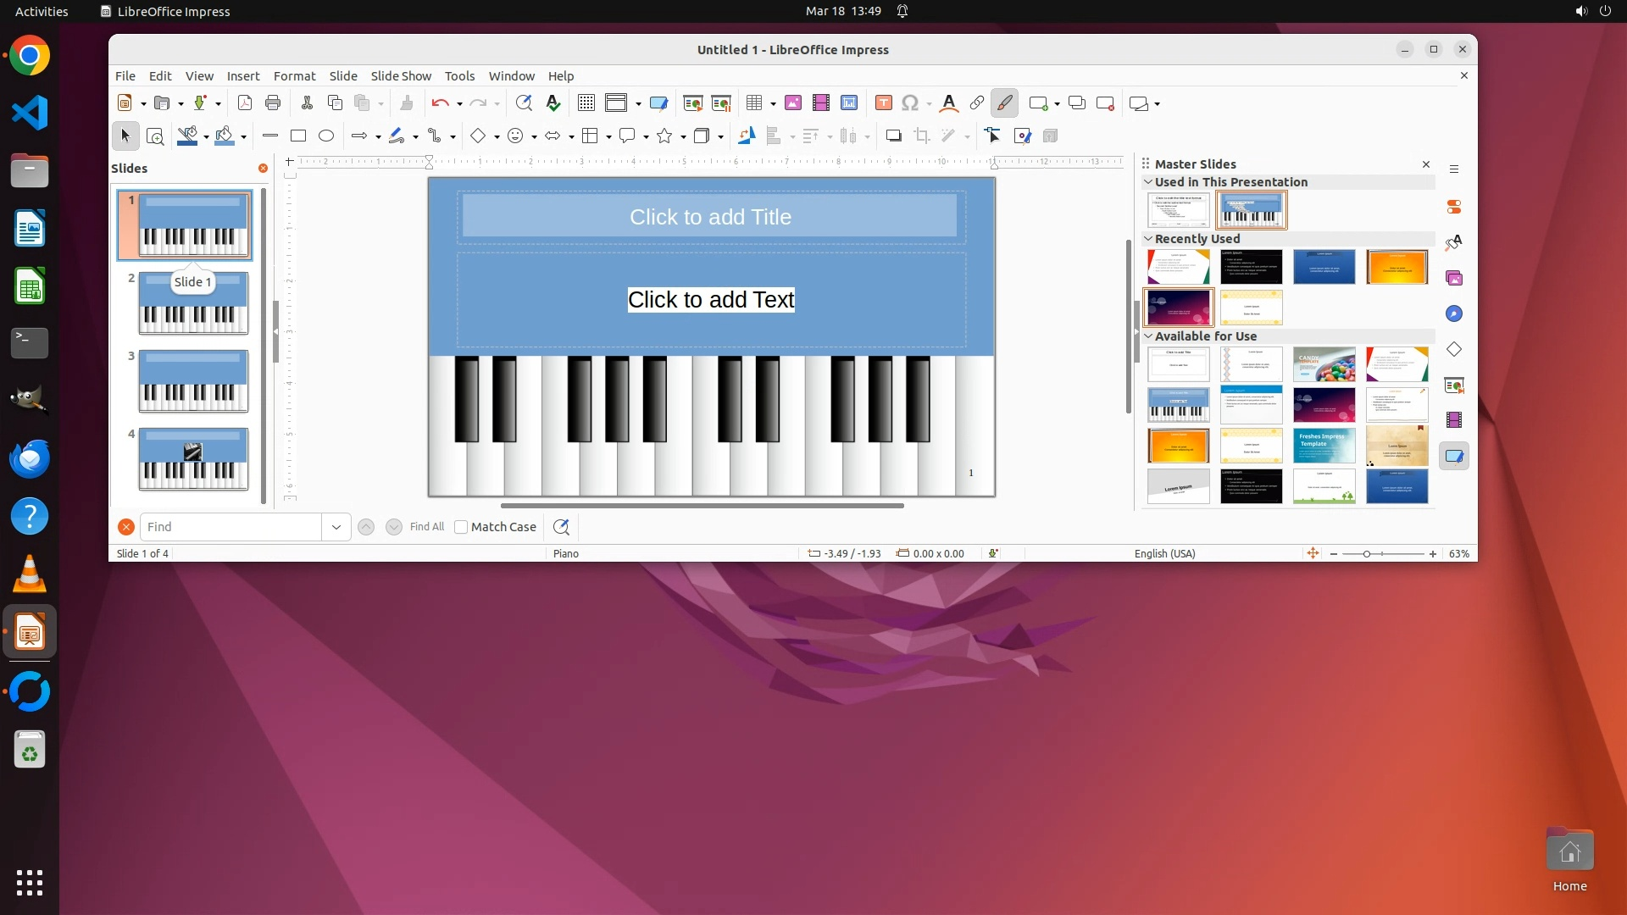Click the Insert Table icon
Screen dimensions: 1627x915
(x=753, y=103)
